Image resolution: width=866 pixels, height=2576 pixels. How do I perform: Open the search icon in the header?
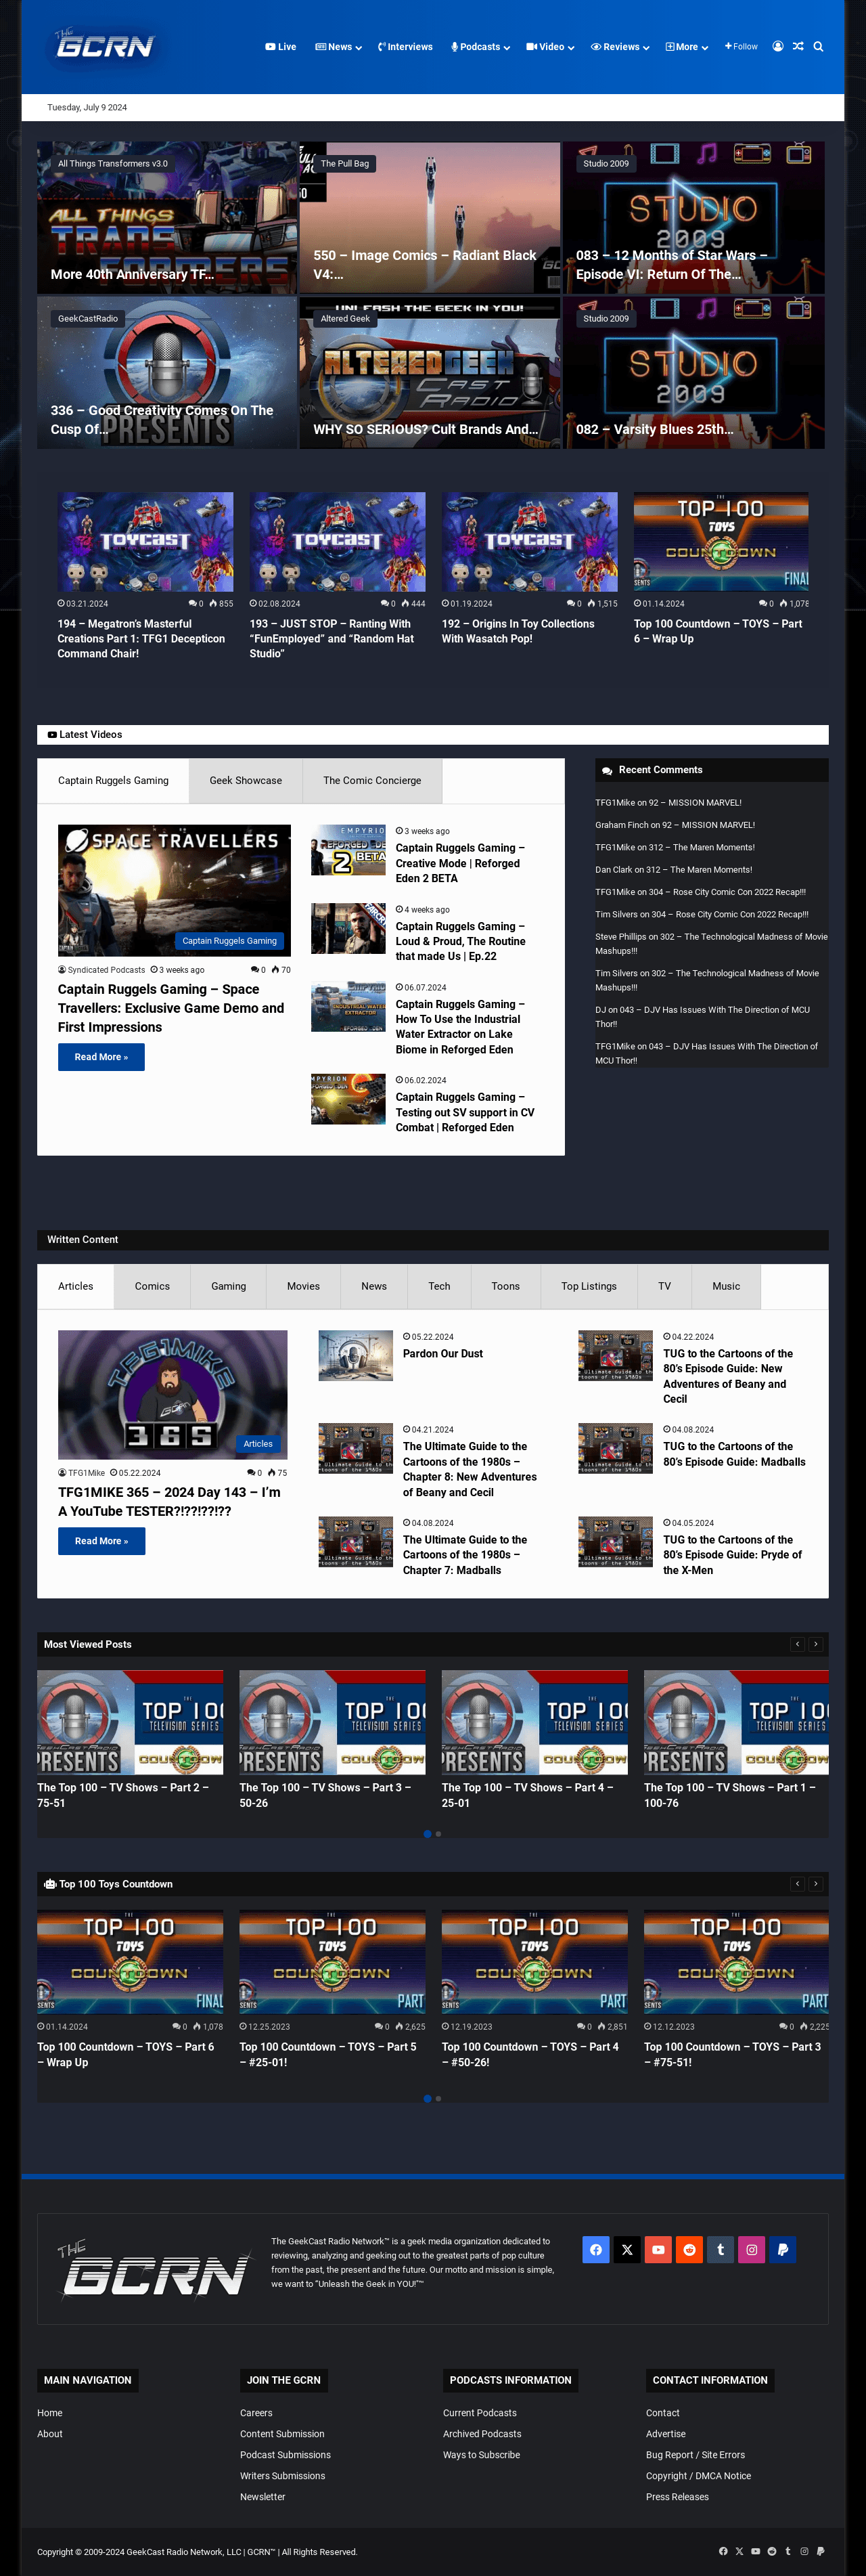click(818, 46)
